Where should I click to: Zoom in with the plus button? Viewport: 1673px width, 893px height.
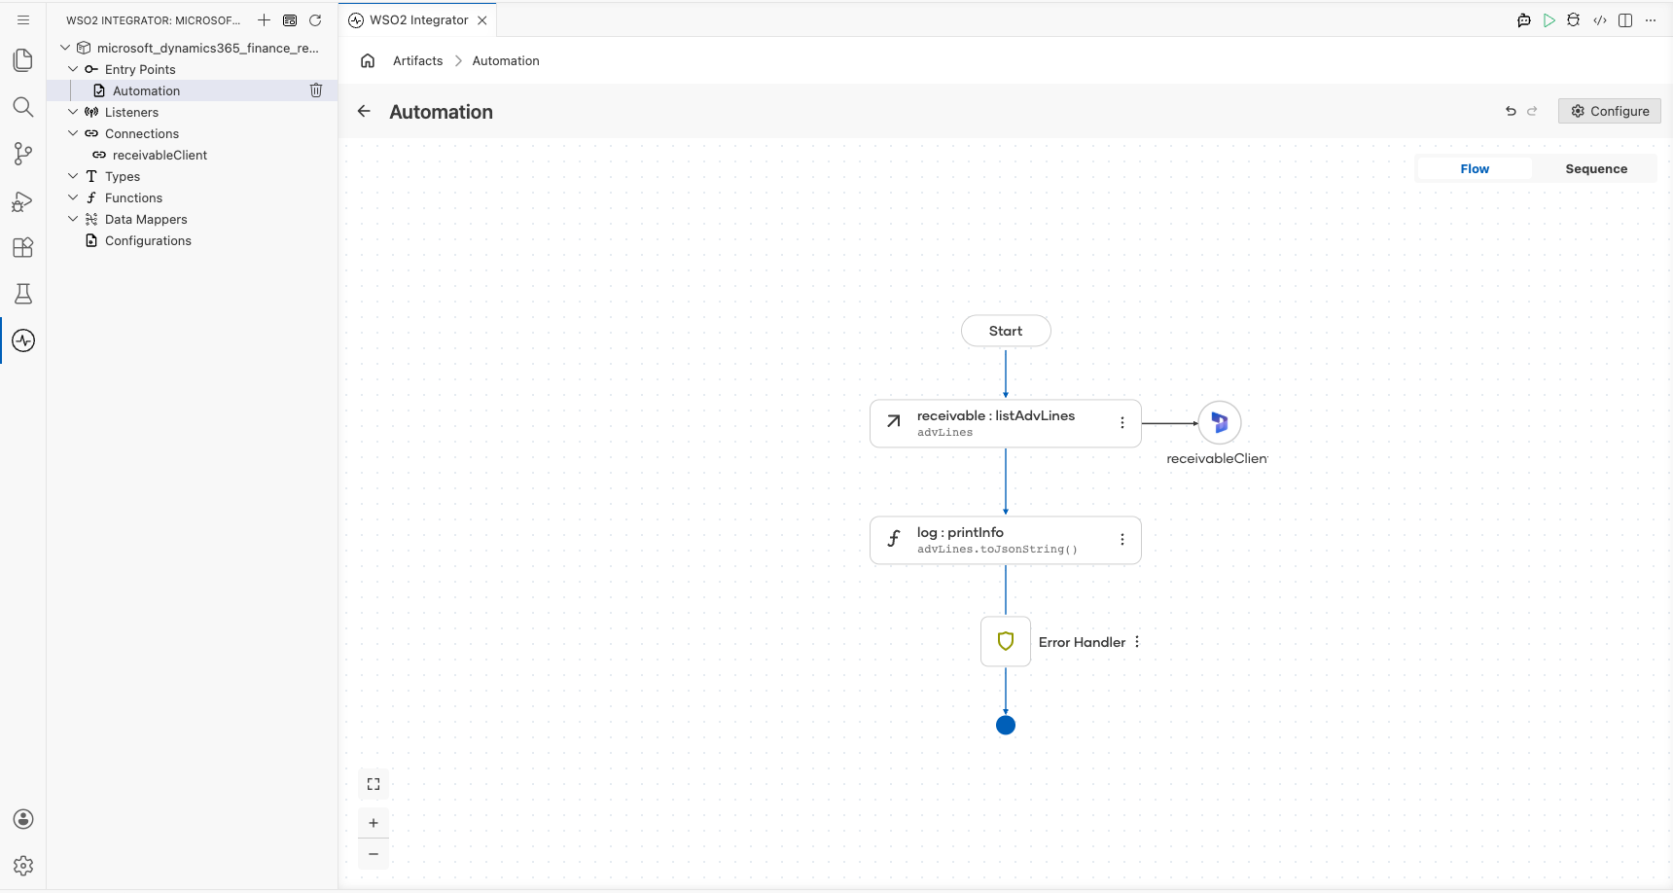tap(374, 823)
